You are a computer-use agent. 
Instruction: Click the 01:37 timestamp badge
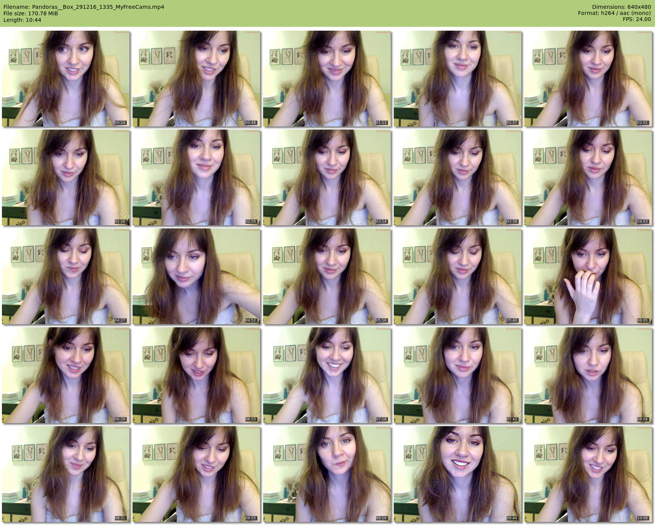(x=512, y=123)
